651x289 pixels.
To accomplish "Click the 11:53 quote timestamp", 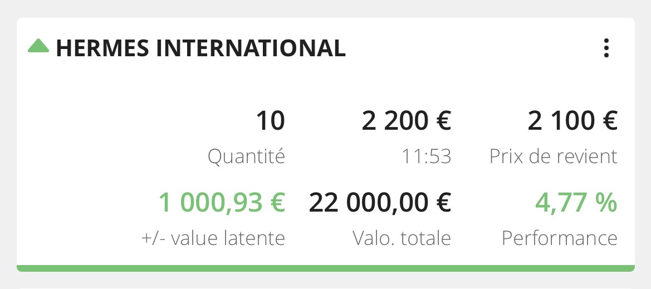I will coord(426,156).
